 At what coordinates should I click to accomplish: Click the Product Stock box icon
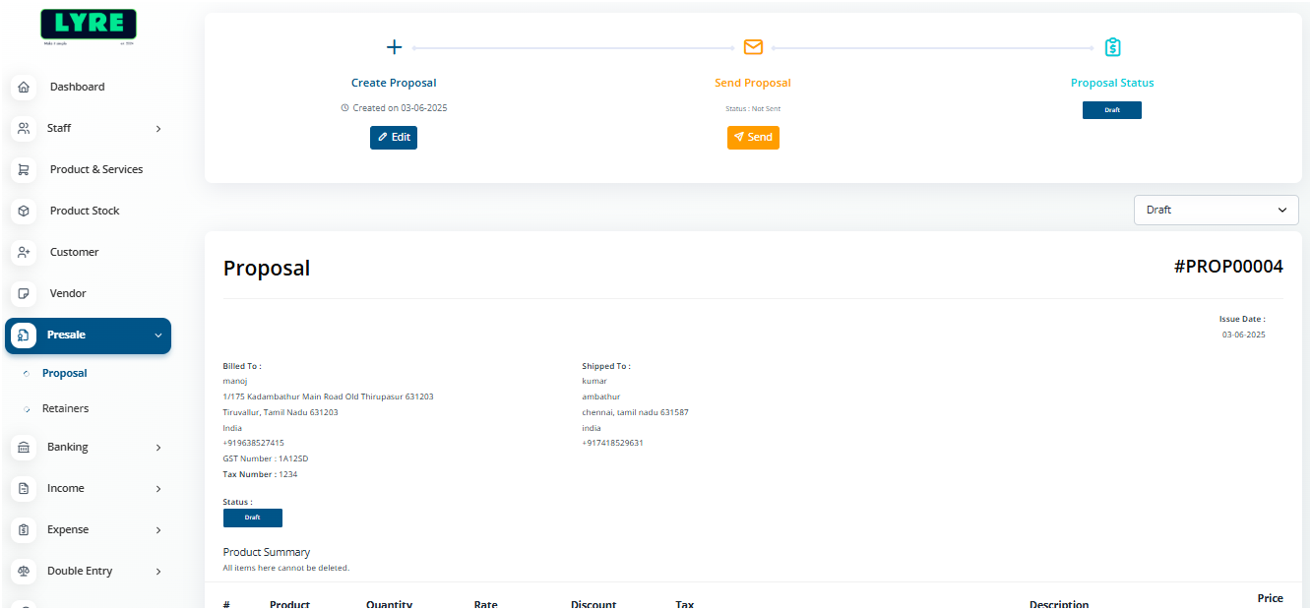[x=25, y=211]
